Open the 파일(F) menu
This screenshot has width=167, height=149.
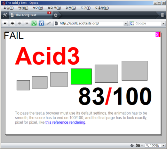(9, 8)
